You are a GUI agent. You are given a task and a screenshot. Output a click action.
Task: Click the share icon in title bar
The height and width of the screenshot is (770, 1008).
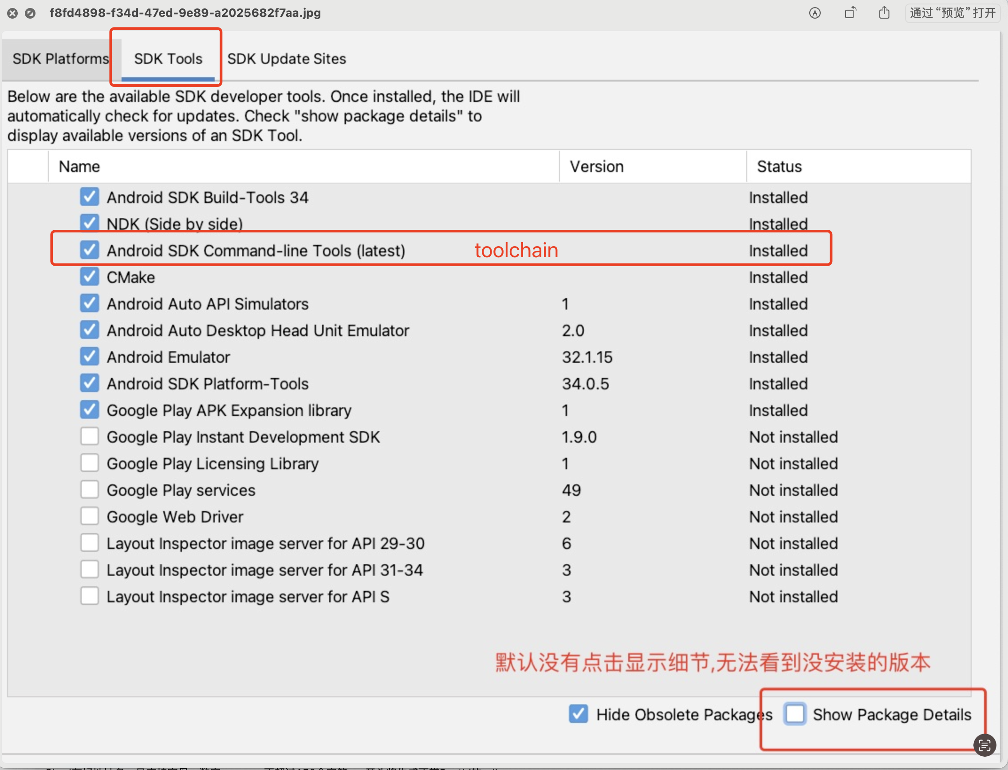click(884, 13)
